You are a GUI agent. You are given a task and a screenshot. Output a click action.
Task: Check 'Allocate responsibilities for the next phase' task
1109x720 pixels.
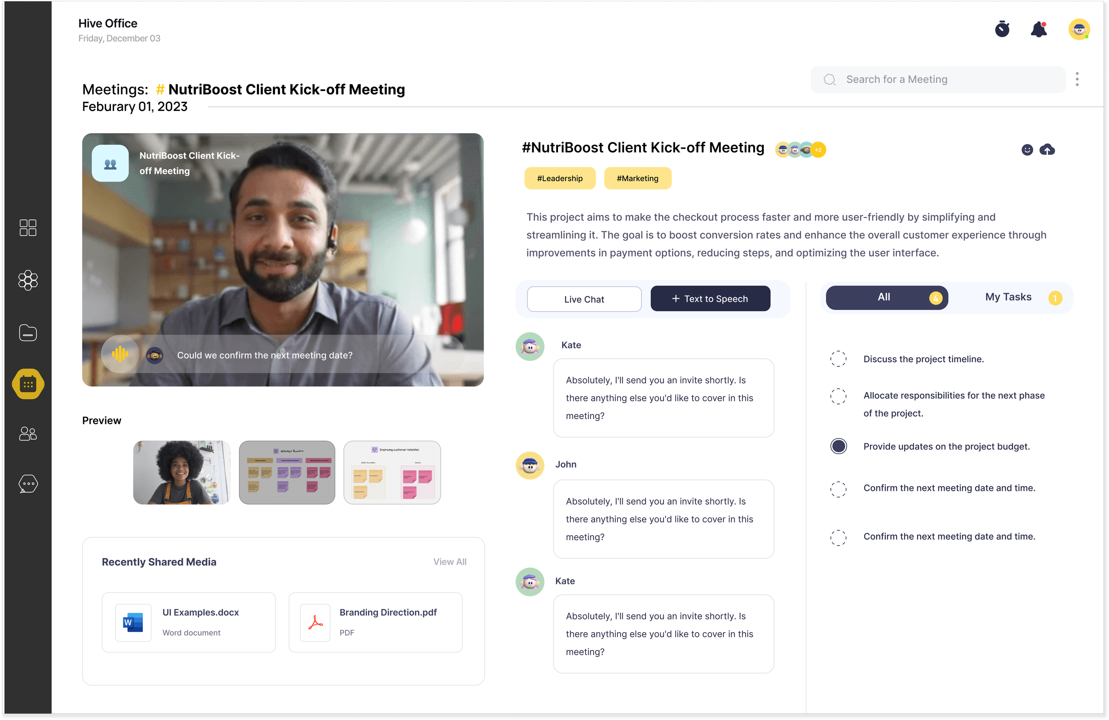pos(838,396)
